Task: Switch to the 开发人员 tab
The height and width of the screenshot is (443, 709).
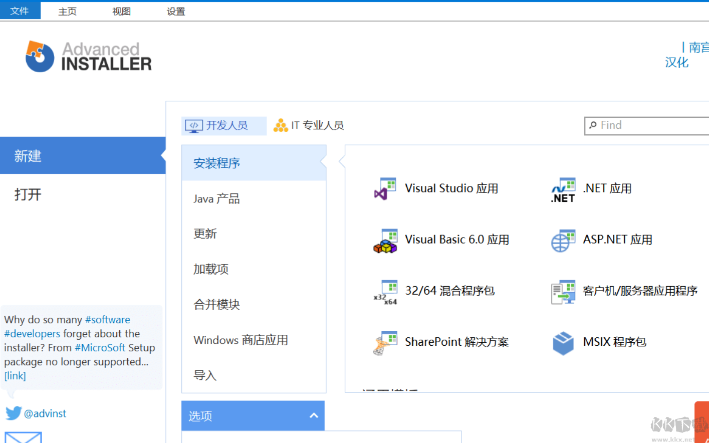Action: 223,125
